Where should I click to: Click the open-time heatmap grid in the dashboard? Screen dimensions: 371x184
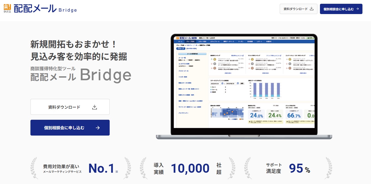point(228,113)
